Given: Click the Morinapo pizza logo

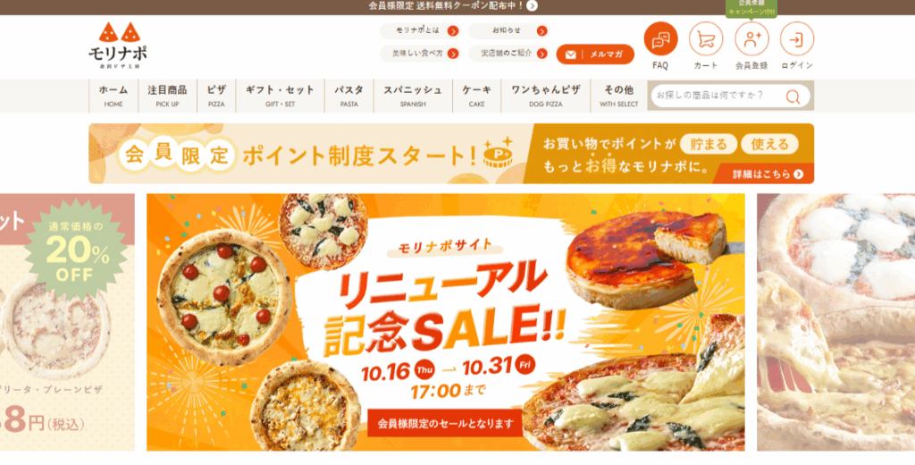Looking at the screenshot, I should [x=119, y=46].
